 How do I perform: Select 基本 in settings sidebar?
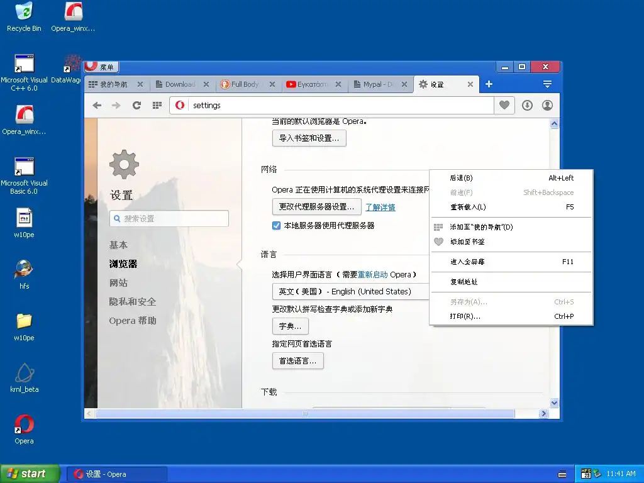118,245
